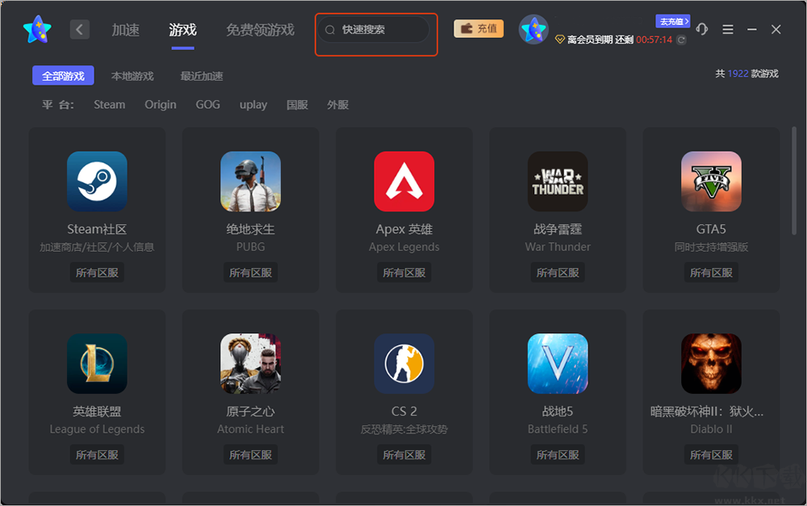Minimize the window
This screenshot has width=807, height=506.
pos(752,29)
